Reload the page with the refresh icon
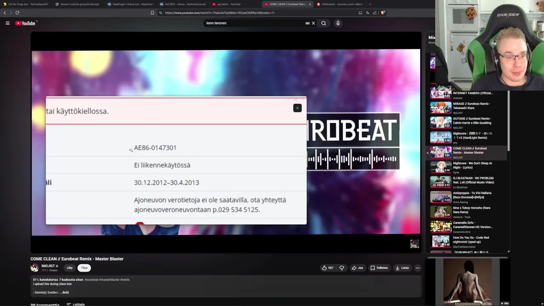Image resolution: width=544 pixels, height=306 pixels. click(x=17, y=13)
